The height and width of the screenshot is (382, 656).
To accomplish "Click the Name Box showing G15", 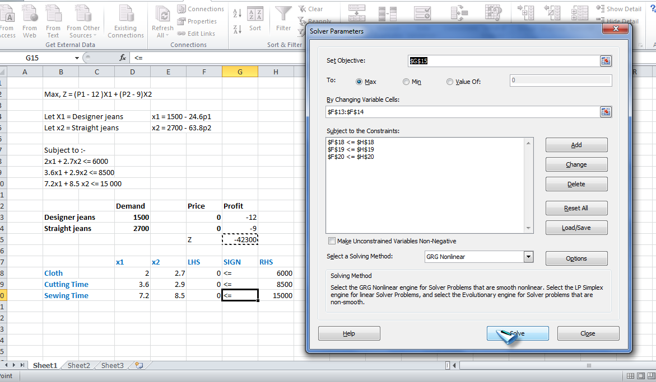I will point(37,58).
